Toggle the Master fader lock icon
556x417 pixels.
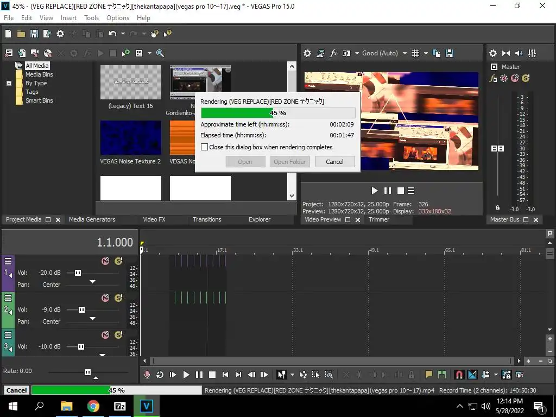pyautogui.click(x=497, y=208)
